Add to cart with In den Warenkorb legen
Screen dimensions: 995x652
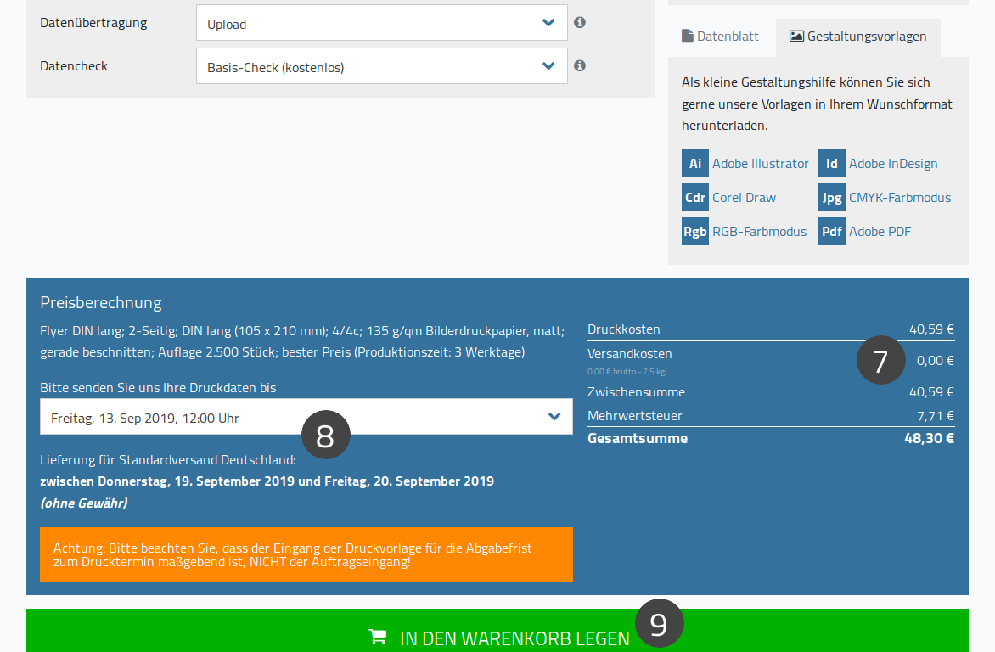pyautogui.click(x=497, y=631)
